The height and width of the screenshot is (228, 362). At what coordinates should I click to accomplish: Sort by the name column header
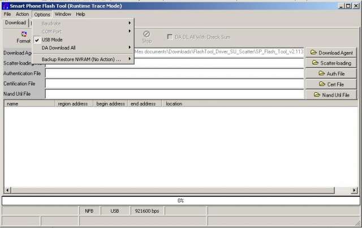pyautogui.click(x=29, y=104)
